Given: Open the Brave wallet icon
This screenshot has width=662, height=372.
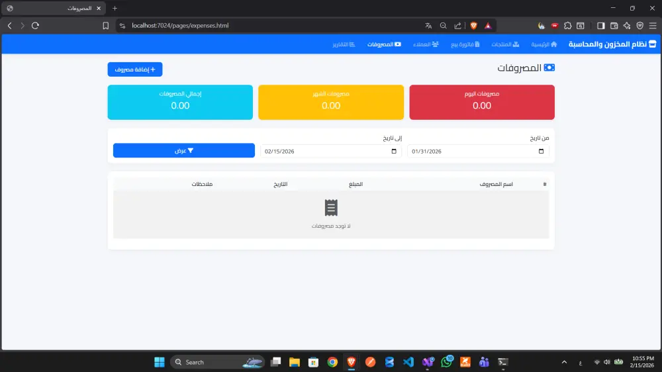Looking at the screenshot, I should tap(614, 26).
